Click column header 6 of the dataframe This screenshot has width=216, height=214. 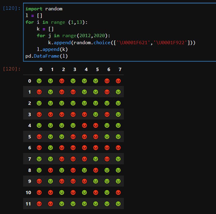point(109,70)
